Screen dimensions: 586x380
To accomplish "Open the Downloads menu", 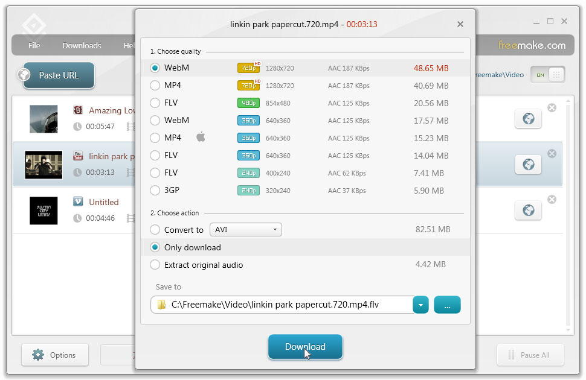I will click(82, 46).
